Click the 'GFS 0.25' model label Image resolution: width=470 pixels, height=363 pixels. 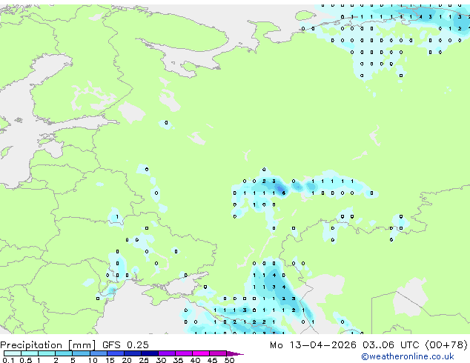point(125,345)
